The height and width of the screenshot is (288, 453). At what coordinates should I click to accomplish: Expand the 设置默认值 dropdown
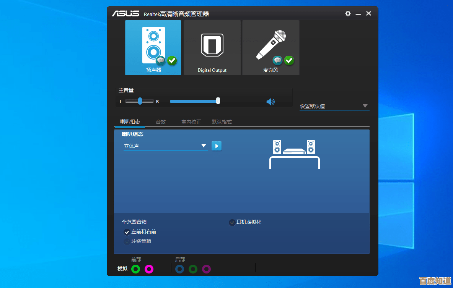click(x=365, y=106)
